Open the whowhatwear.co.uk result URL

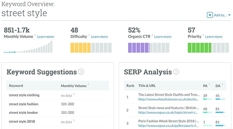tap(168, 99)
